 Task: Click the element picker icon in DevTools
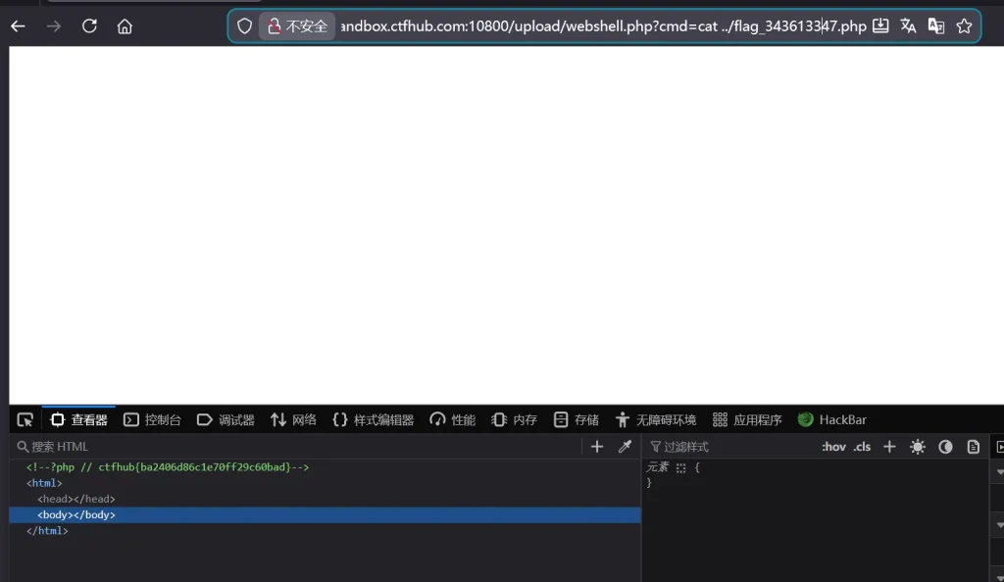[25, 419]
